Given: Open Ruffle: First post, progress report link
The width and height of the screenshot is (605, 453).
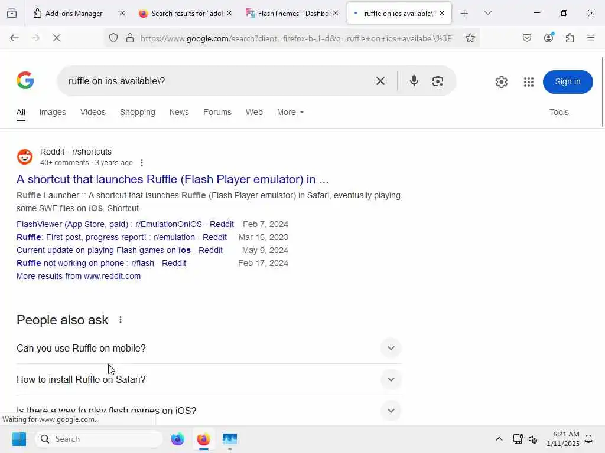Looking at the screenshot, I should [x=122, y=237].
